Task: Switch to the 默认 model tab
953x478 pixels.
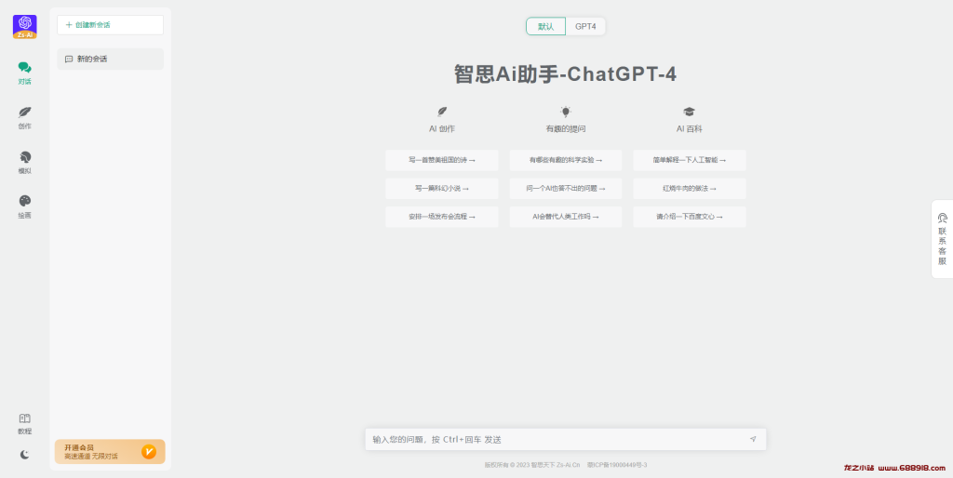Action: click(545, 26)
